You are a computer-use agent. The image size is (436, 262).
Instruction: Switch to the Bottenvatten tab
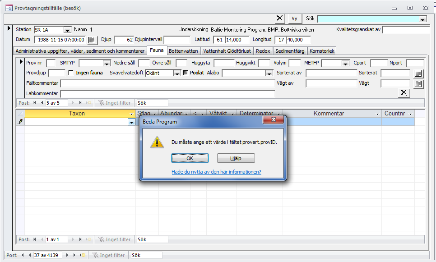183,51
